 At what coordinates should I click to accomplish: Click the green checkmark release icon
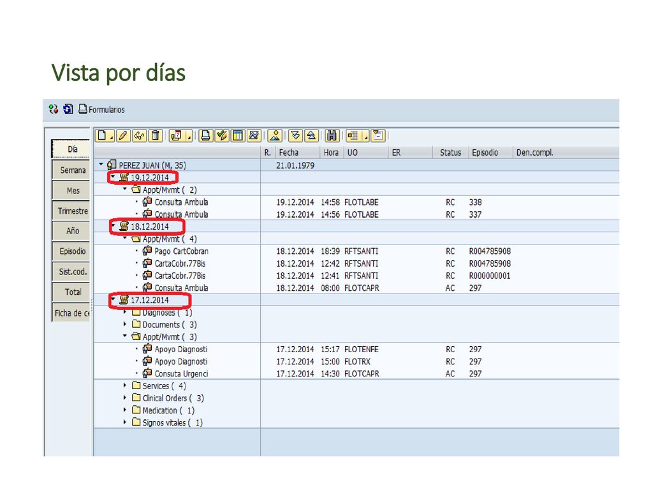pos(221,135)
